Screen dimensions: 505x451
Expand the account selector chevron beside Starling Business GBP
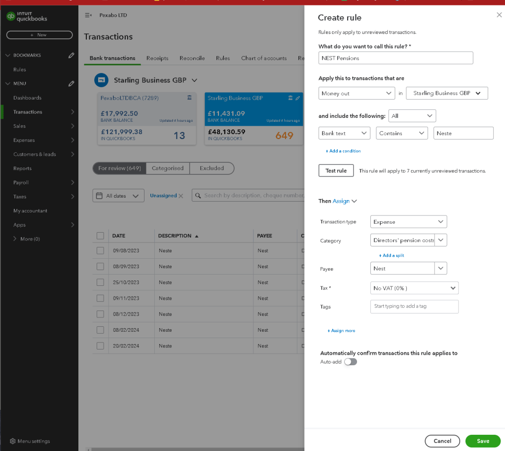(194, 80)
